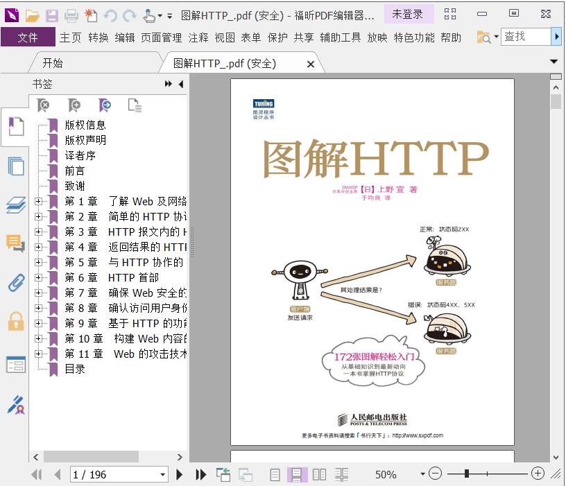
Task: Switch to the 开始 document tab
Action: (x=53, y=63)
